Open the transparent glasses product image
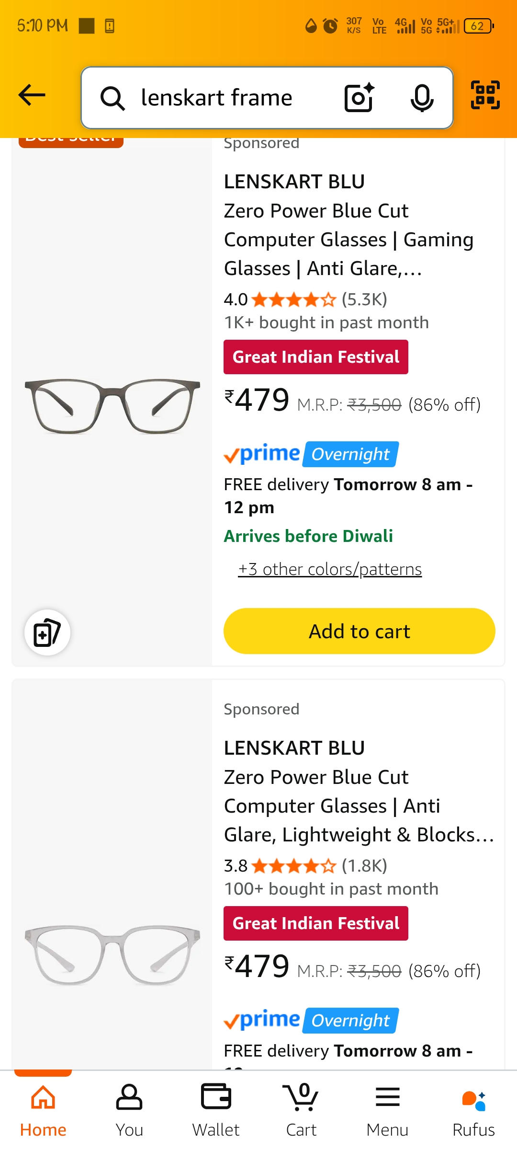Screen dimensions: 517x1150 112,954
